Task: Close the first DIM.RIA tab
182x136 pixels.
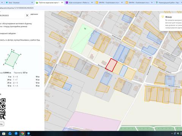Action: 122,3
